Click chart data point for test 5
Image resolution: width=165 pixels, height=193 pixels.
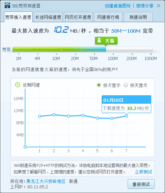tap(97, 118)
